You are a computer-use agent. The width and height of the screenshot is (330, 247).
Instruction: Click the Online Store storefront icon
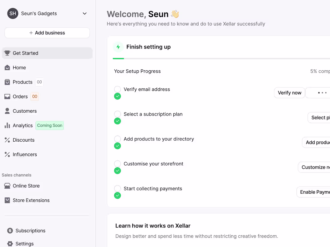coord(7,186)
